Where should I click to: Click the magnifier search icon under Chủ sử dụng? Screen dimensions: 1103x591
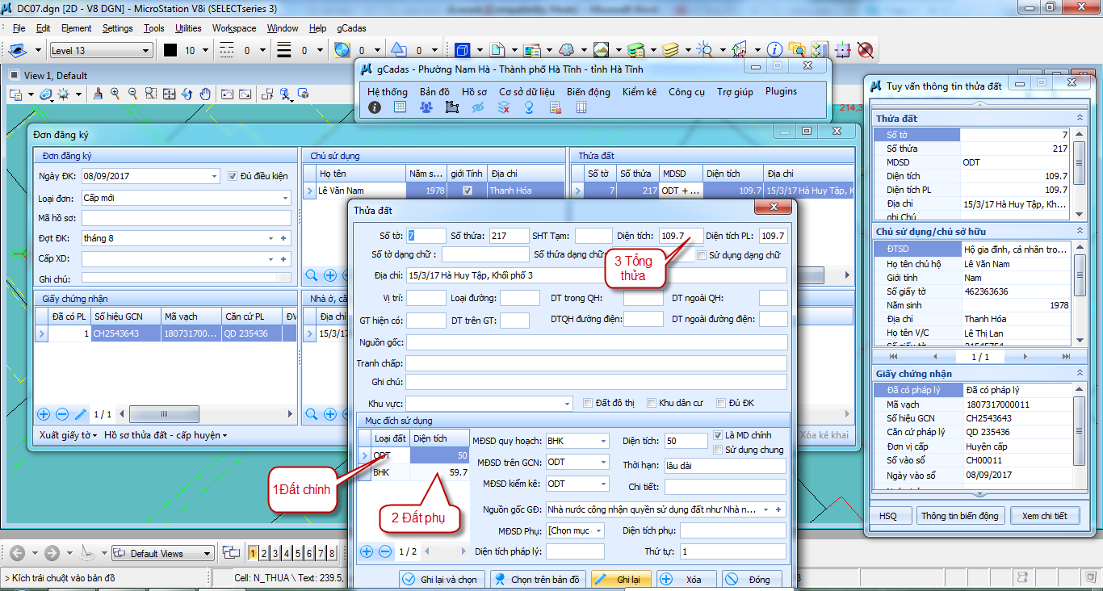[x=312, y=275]
